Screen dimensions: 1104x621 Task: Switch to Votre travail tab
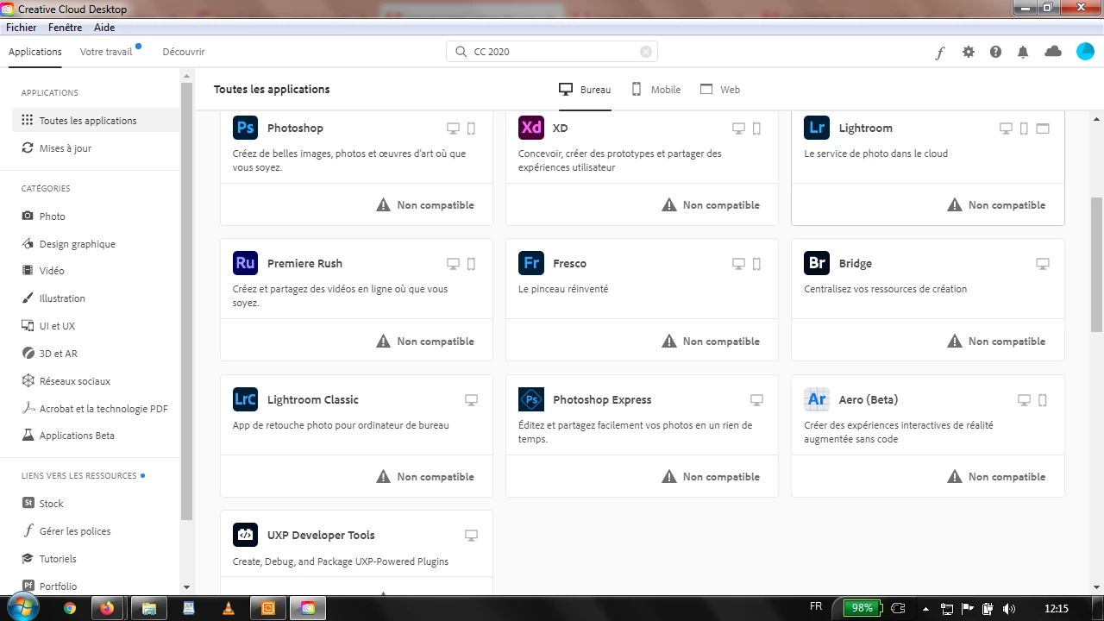[106, 52]
